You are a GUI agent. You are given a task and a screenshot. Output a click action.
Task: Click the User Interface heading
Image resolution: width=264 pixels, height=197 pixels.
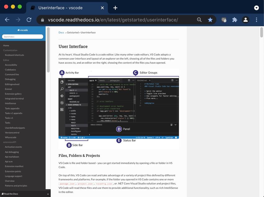coord(73,47)
